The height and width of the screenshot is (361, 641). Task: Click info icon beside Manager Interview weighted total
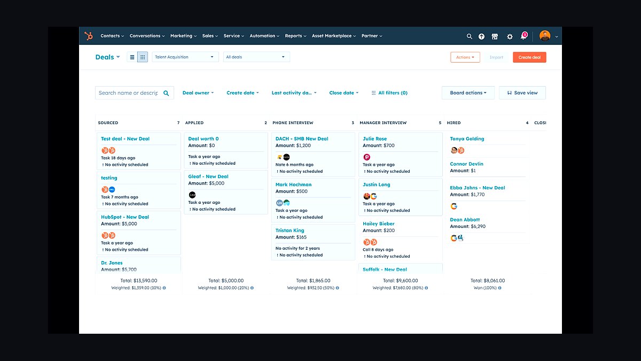tap(426, 288)
